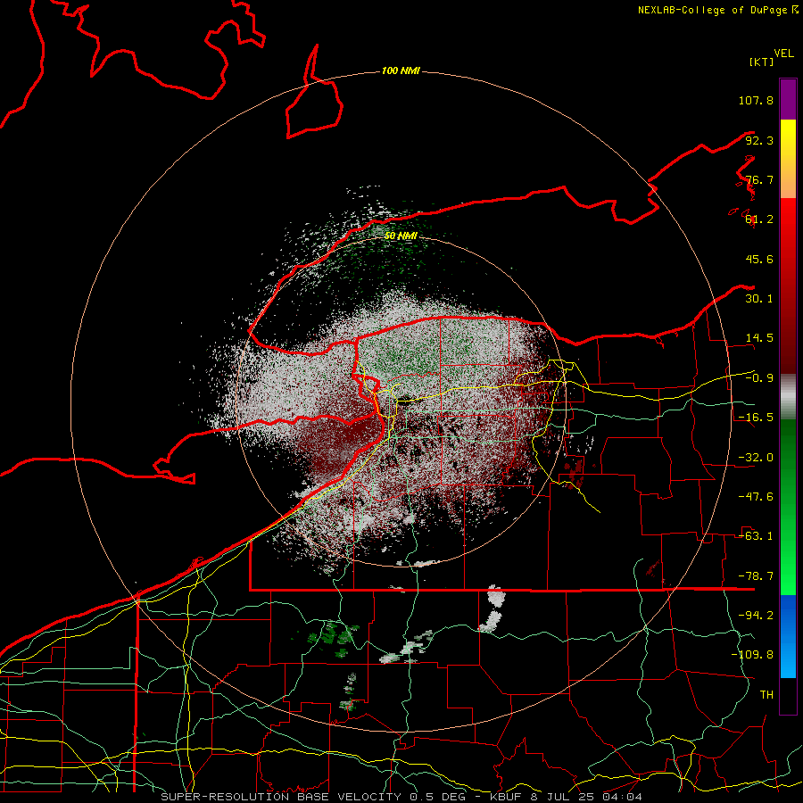Click the 14.5 legend value
Viewport: 803px width, 803px height.
coord(759,338)
